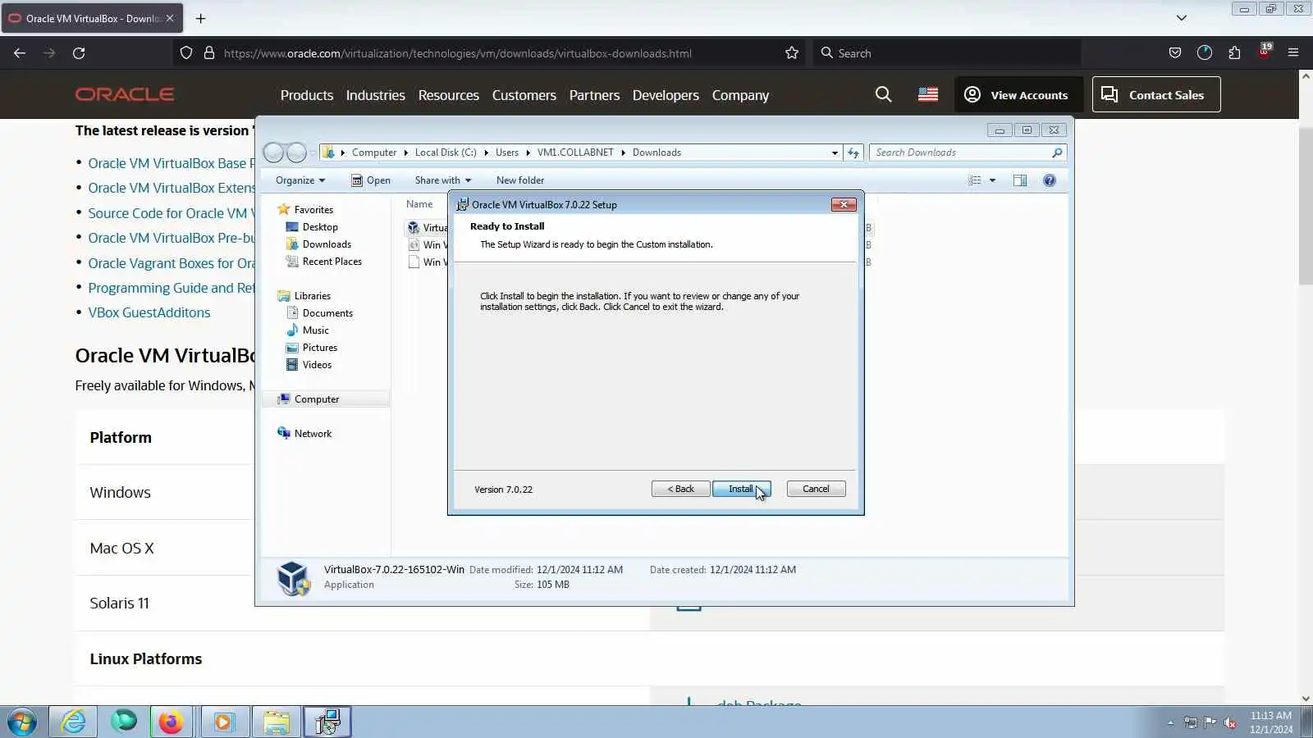
Task: Click the Search Downloads field
Action: 967,153
